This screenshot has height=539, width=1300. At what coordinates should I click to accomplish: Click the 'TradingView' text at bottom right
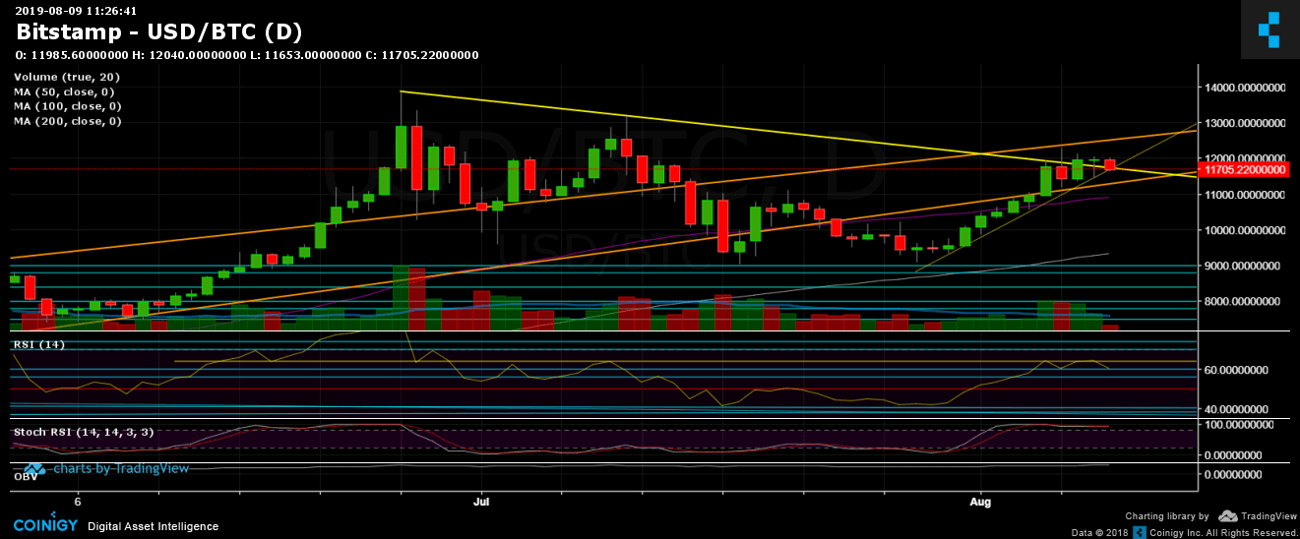click(1269, 516)
